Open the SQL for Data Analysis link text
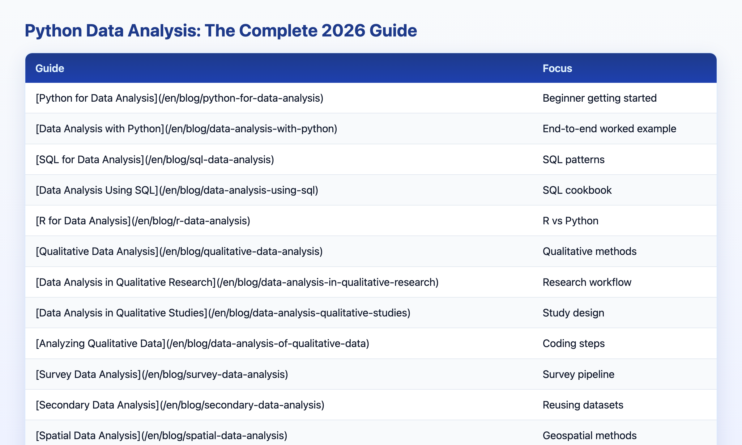 [155, 159]
